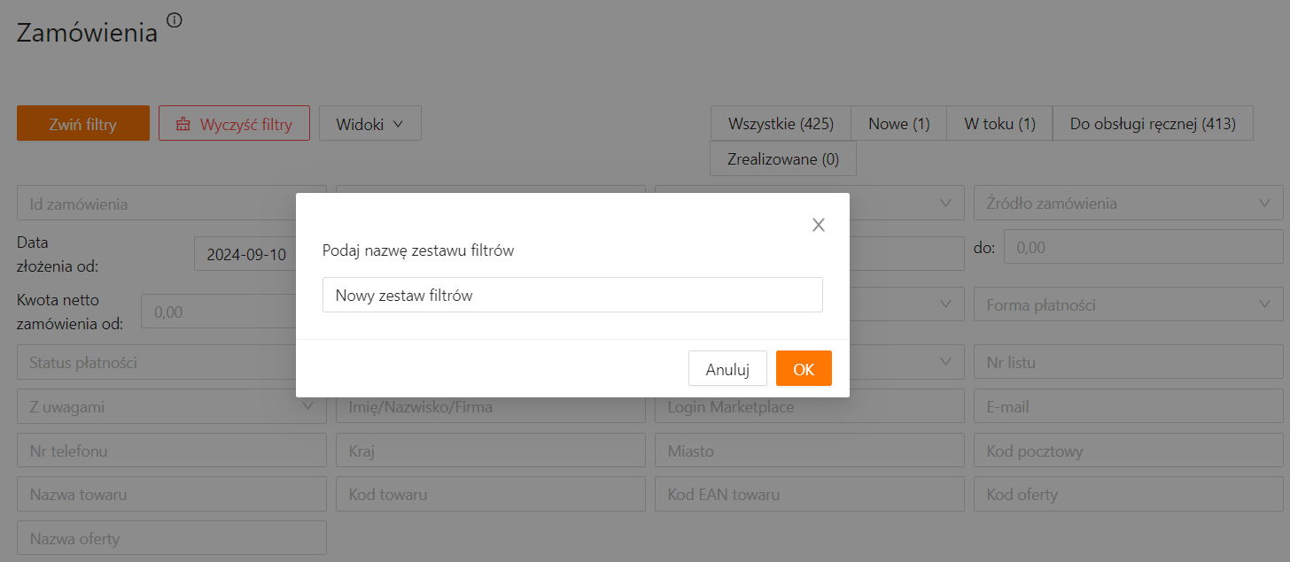Viewport: 1290px width, 562px height.
Task: Select the Nowe (1) tab
Action: point(898,124)
